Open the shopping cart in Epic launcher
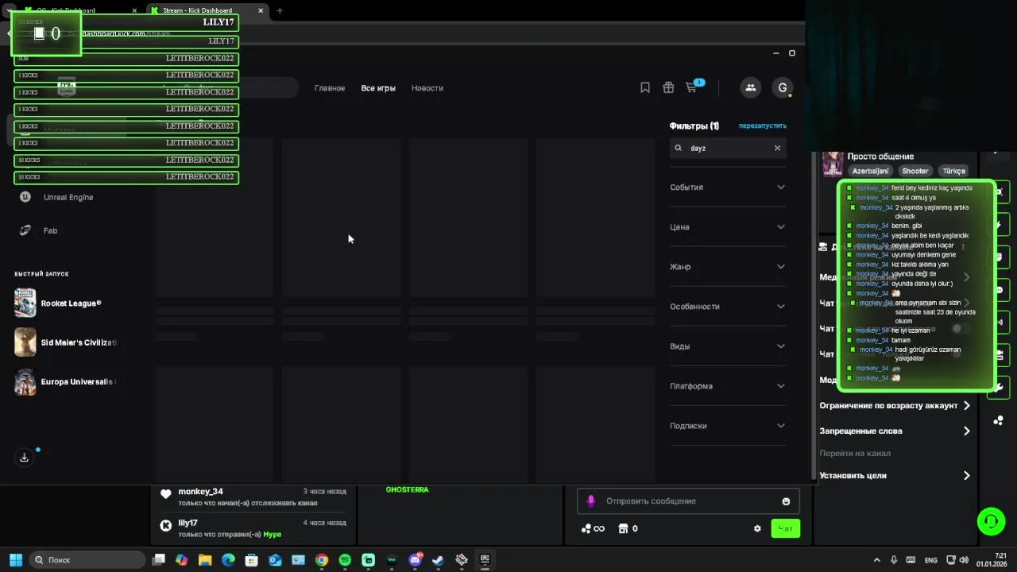1017x572 pixels. point(691,88)
